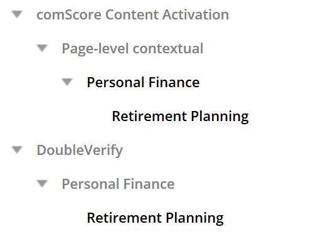This screenshot has width=313, height=239.
Task: Select the comScore Content Activation label
Action: click(133, 14)
